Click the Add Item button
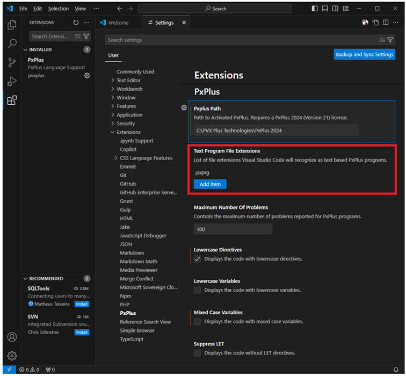The image size is (406, 376). point(210,184)
